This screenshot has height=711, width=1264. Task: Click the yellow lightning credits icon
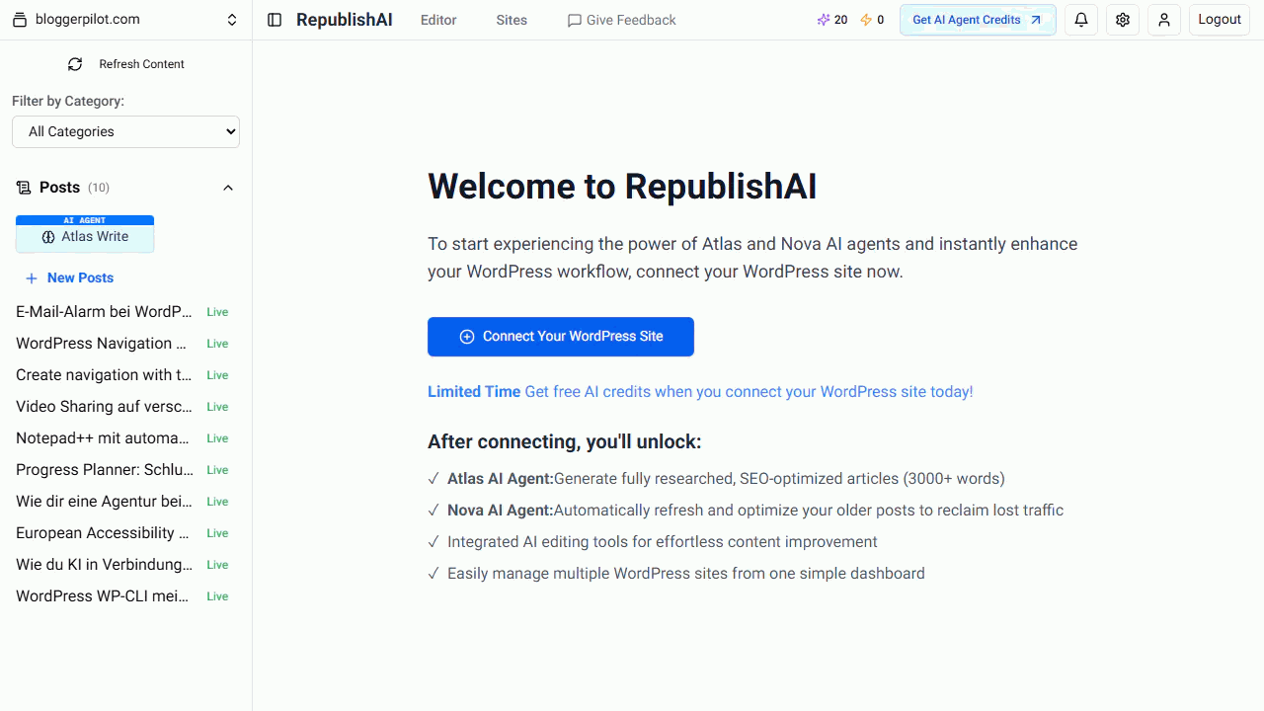(866, 20)
